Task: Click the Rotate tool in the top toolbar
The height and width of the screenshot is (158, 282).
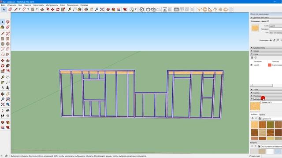Action: 58,9
